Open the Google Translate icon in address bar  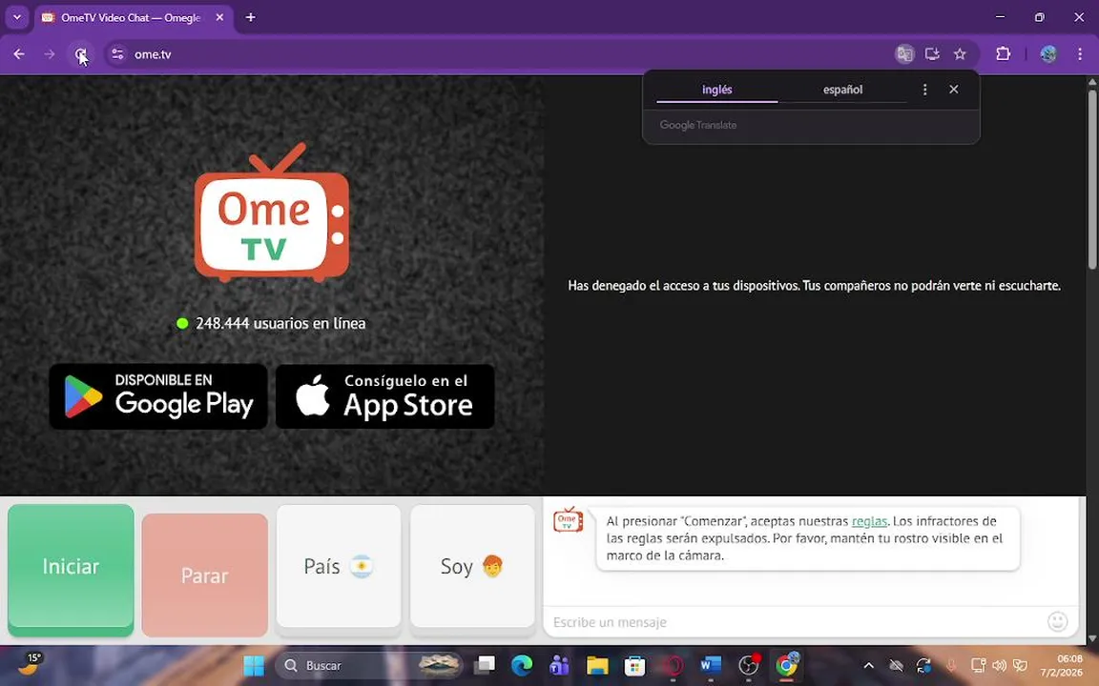pyautogui.click(x=904, y=54)
